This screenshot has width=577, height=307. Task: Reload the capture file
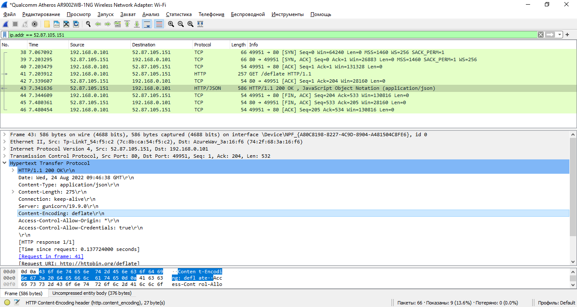point(76,24)
